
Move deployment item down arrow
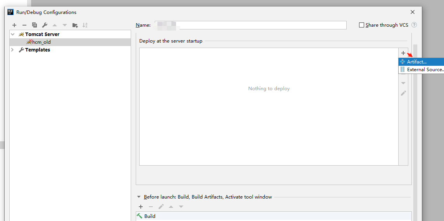tap(403, 83)
